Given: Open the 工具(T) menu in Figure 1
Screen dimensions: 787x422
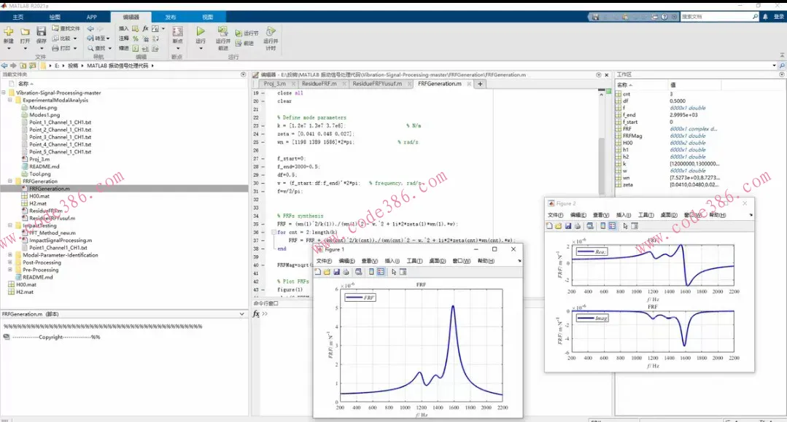Looking at the screenshot, I should (414, 261).
